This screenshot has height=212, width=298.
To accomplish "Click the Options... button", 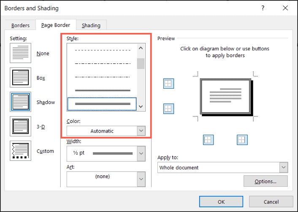I will pos(265,181).
